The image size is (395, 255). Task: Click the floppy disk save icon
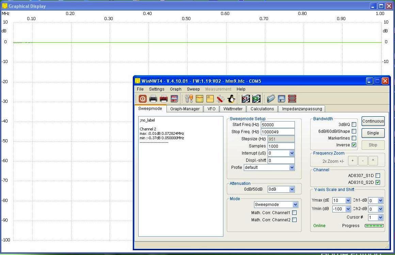pos(282,99)
